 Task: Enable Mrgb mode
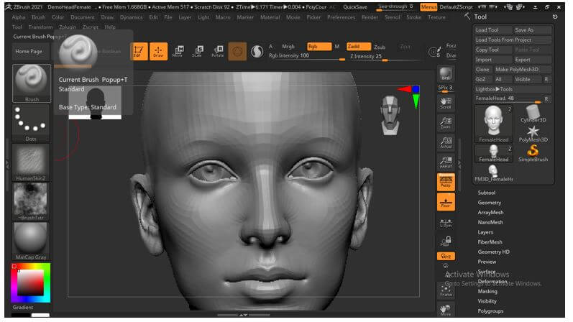pos(288,47)
